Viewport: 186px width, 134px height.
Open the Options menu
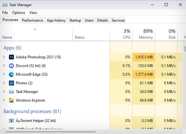[x=19, y=13]
